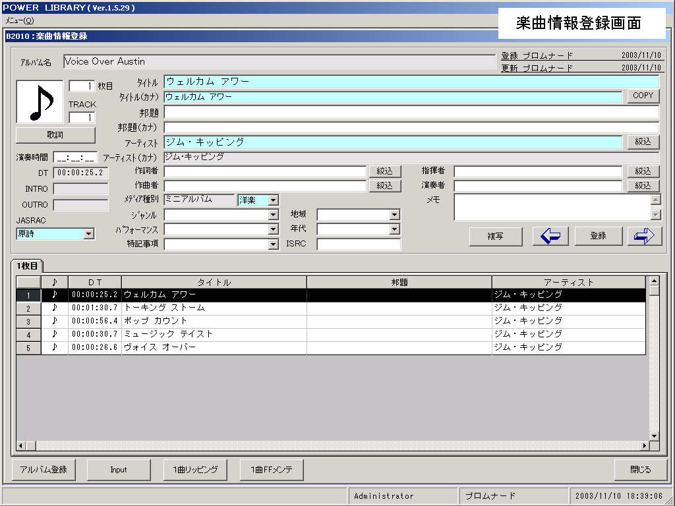Image resolution: width=675 pixels, height=506 pixels.
Task: Click the 閉じる button
Action: tap(641, 470)
